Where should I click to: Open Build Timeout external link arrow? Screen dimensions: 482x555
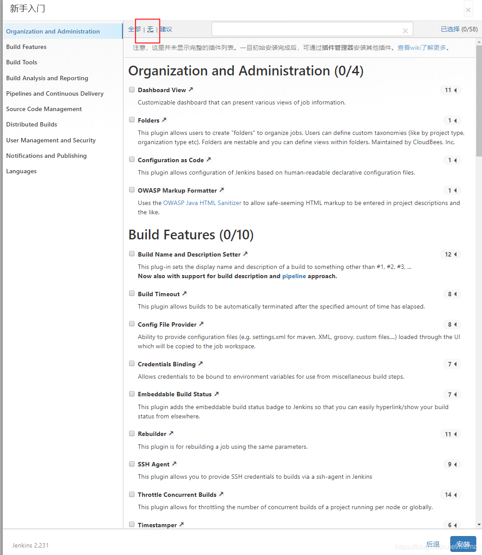[185, 294]
